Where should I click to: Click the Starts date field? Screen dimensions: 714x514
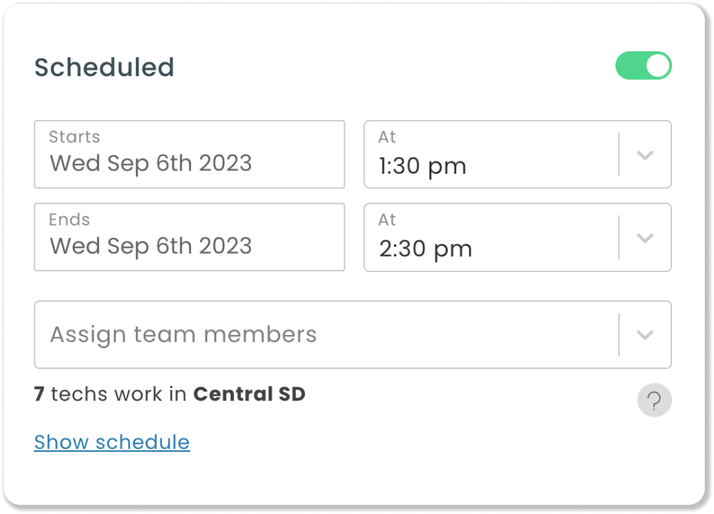(189, 154)
